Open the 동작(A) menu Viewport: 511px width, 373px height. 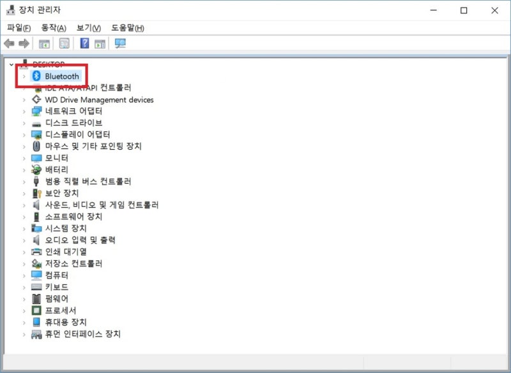pos(54,28)
